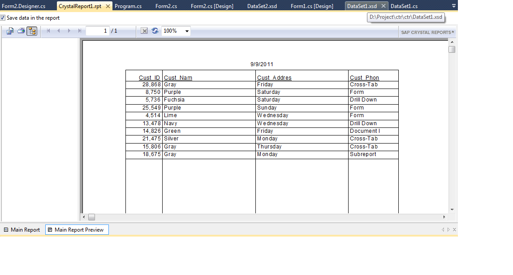
Task: Click bottom tab strip scroll-left arrow
Action: coord(443,229)
